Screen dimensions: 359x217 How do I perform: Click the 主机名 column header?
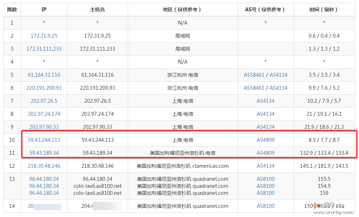point(97,9)
